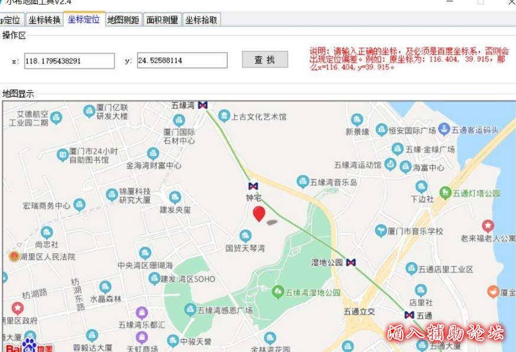Click the 五通灯塔公园 green park icon
Viewport: 516px width, 352px height.
click(445, 193)
